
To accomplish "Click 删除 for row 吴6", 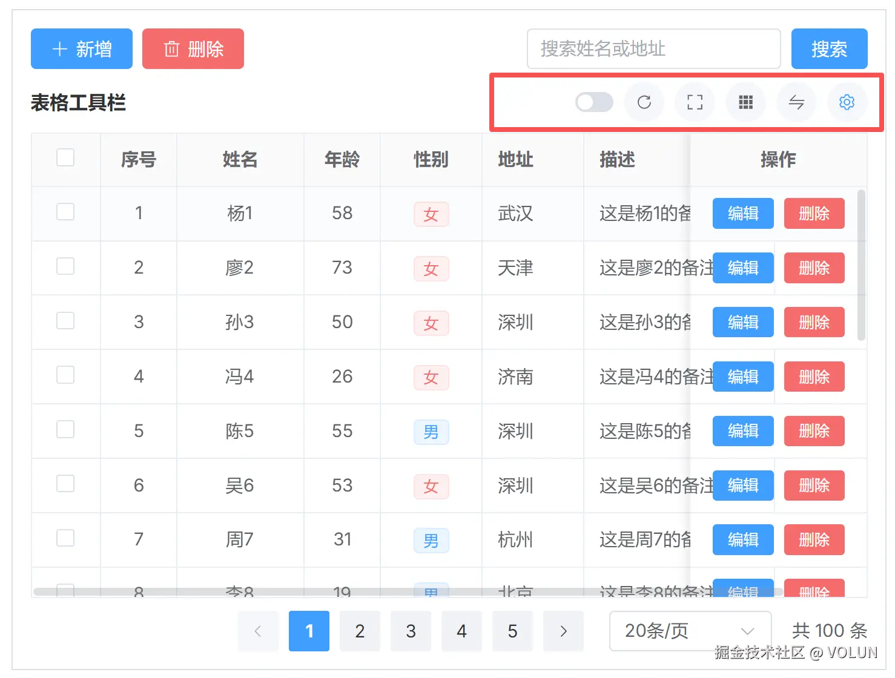I will 814,485.
